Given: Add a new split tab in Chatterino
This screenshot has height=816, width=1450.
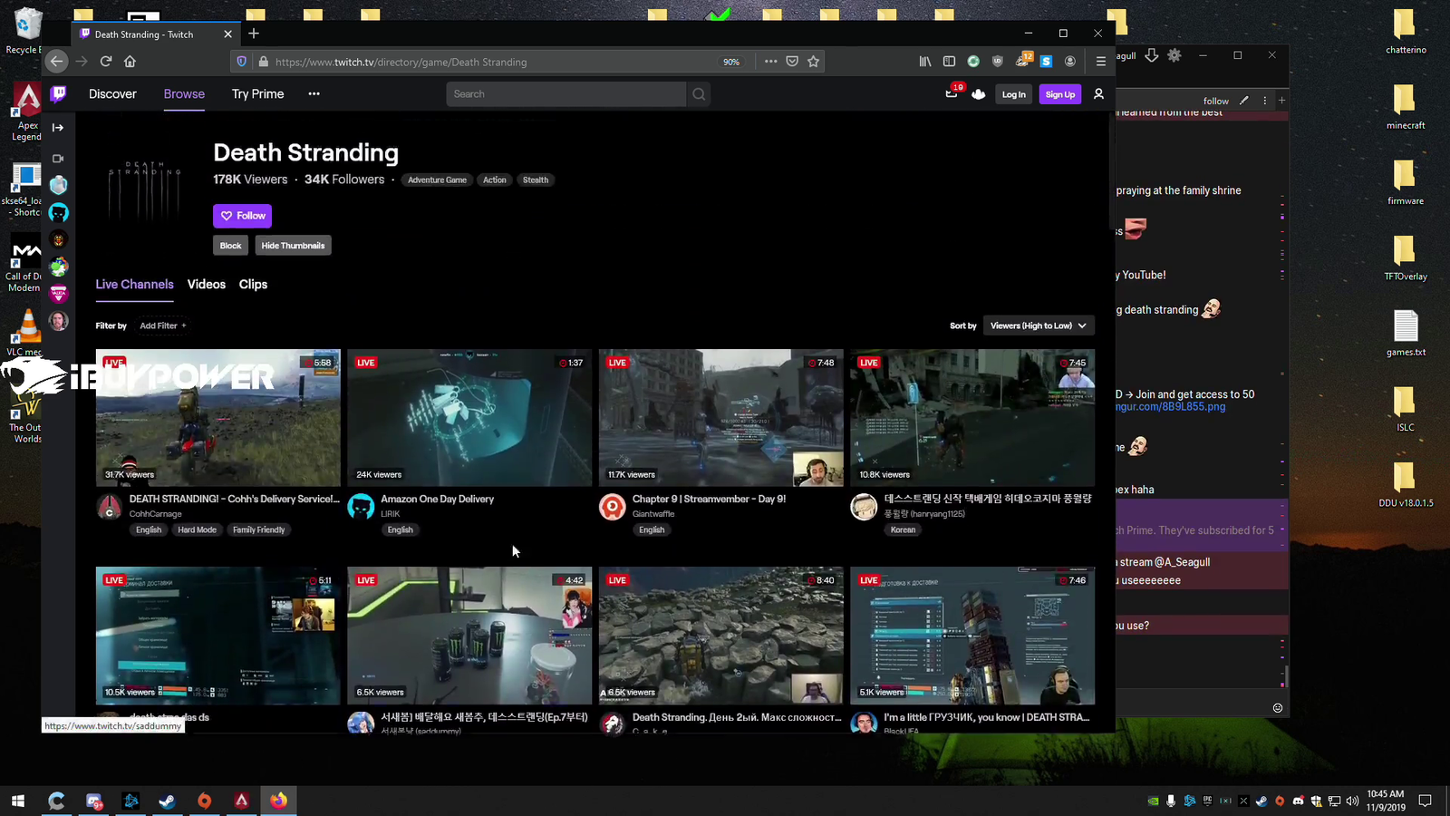Looking at the screenshot, I should pos(1281,101).
